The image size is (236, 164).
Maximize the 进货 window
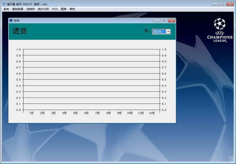pos(164,21)
